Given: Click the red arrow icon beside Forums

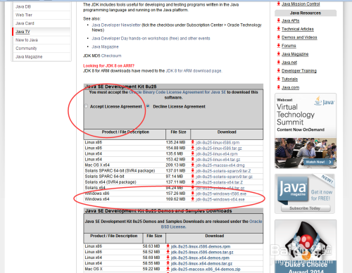Looking at the screenshot, I should (x=279, y=45).
